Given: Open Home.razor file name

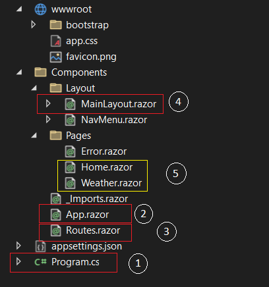Looking at the screenshot, I should [x=107, y=167].
